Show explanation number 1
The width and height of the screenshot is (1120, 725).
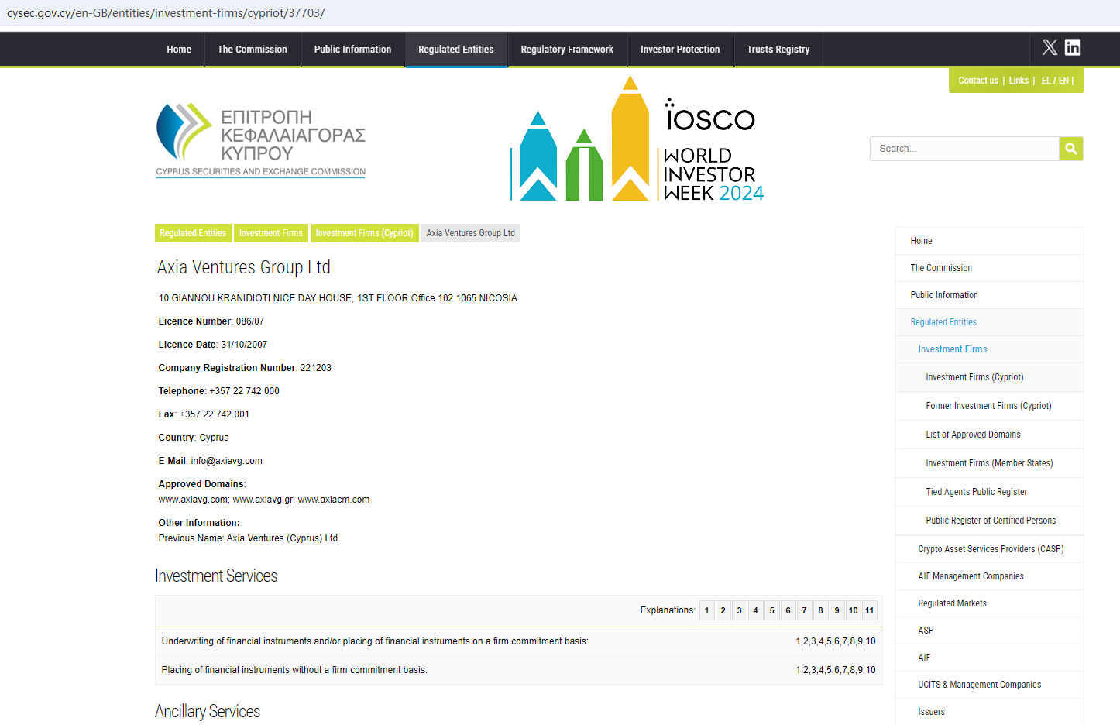(706, 610)
